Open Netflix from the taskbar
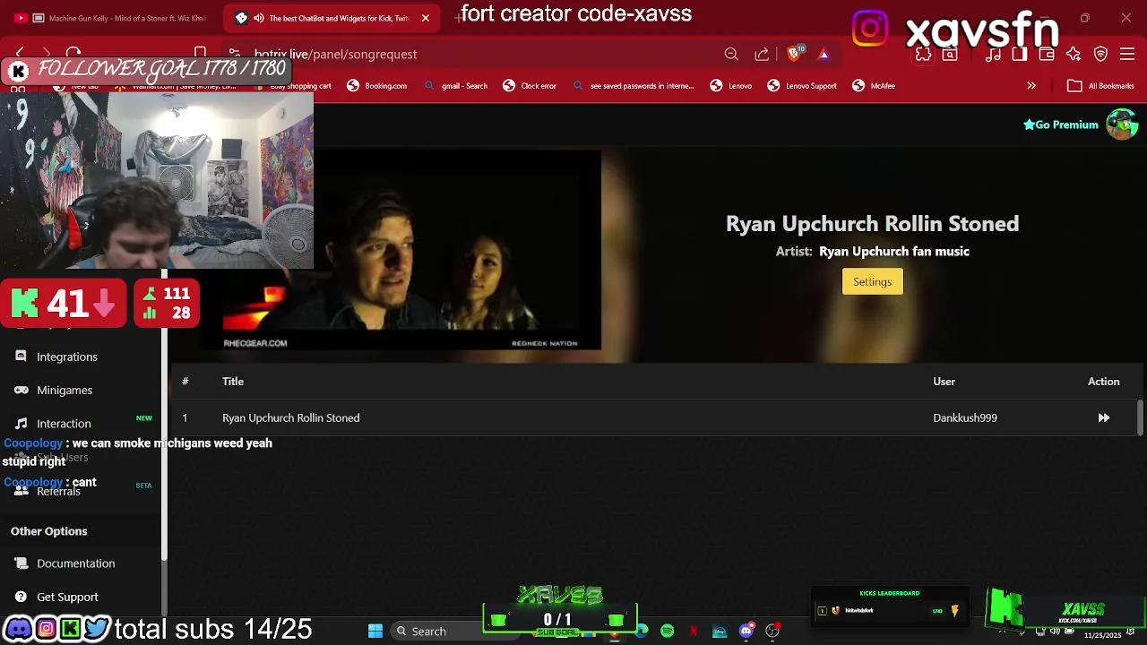 point(694,632)
